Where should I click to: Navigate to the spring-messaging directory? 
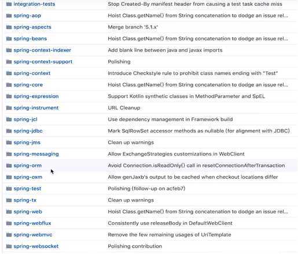(x=36, y=154)
